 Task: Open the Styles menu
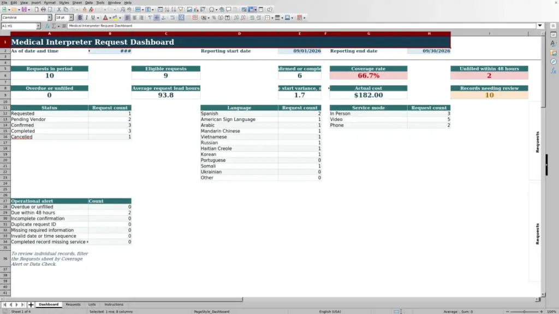click(x=64, y=3)
